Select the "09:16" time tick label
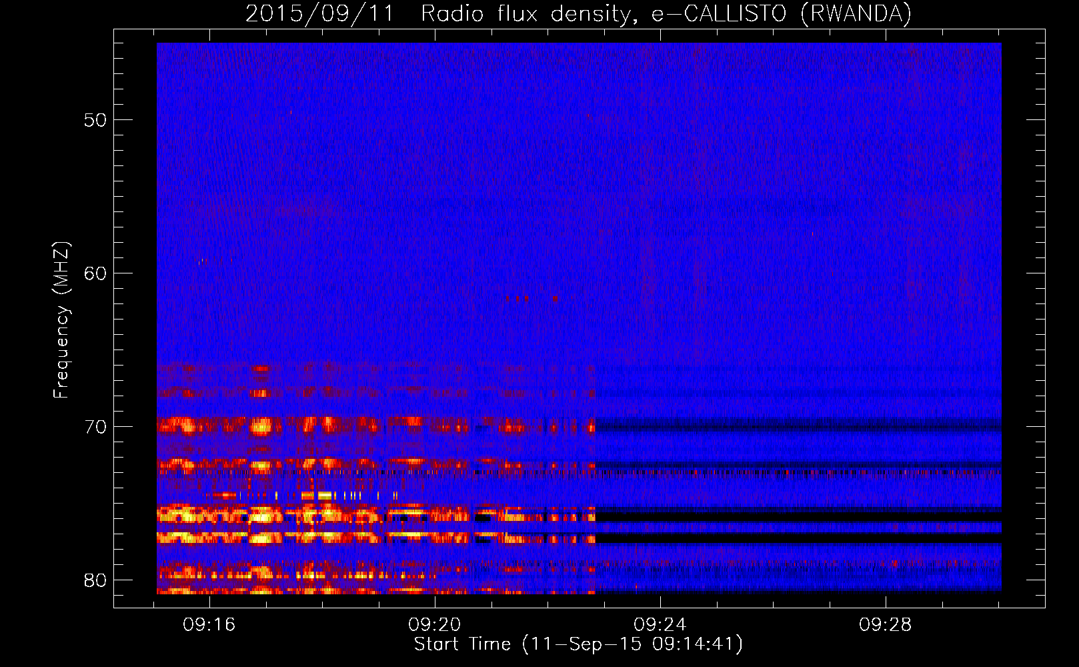 coord(209,625)
